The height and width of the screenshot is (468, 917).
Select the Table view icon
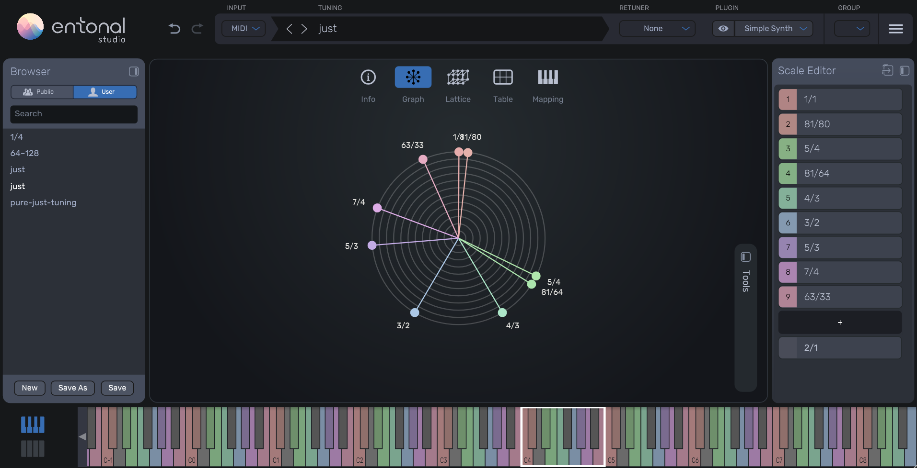(502, 77)
